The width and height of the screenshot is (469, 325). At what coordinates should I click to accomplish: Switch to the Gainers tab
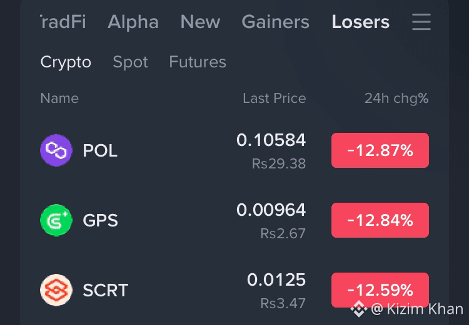276,22
